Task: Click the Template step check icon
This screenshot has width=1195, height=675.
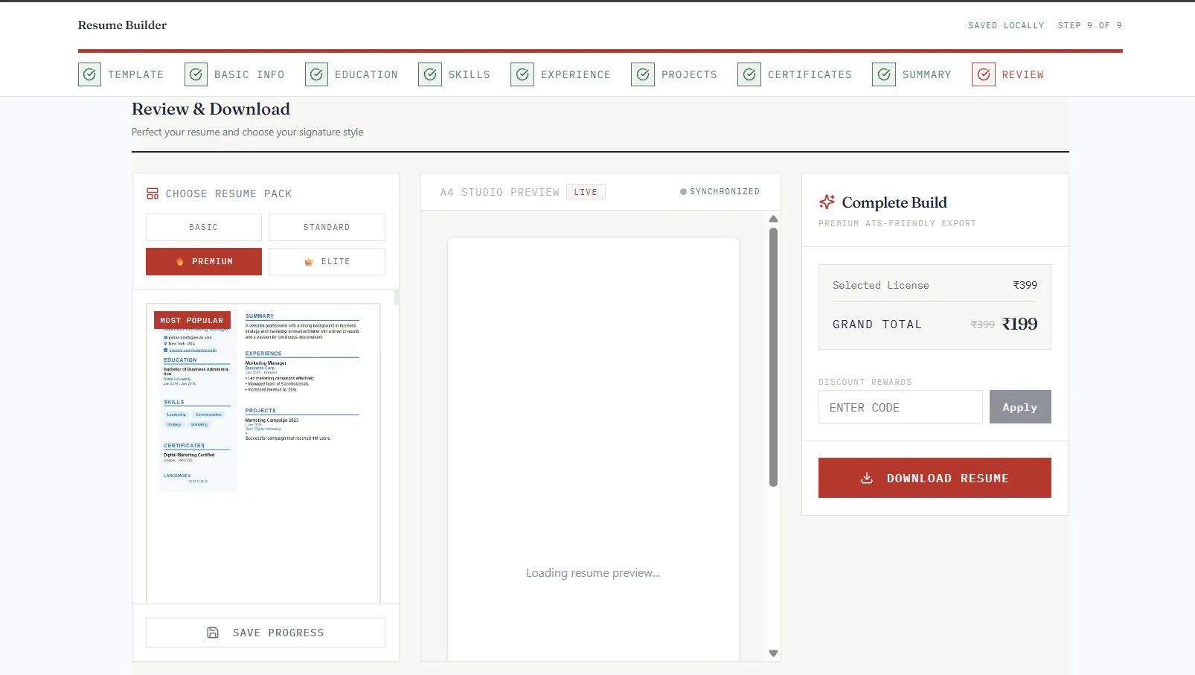Action: (x=89, y=74)
